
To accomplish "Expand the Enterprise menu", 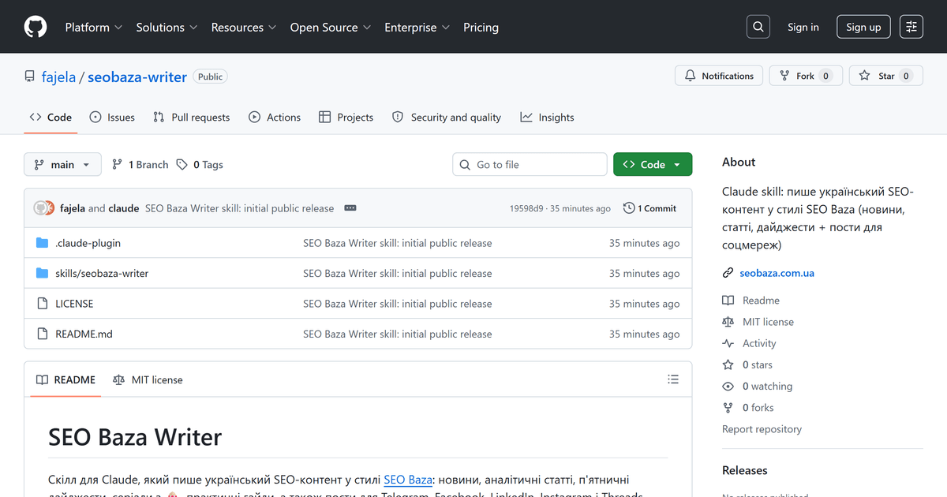I will coord(417,27).
